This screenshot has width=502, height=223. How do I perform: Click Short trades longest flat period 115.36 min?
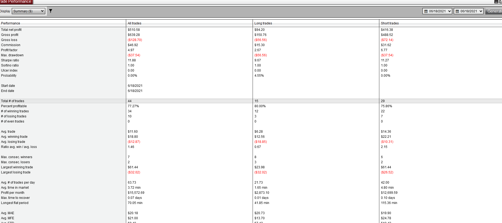coord(389,203)
